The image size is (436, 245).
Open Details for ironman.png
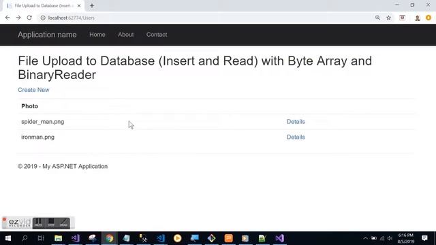[x=296, y=137]
